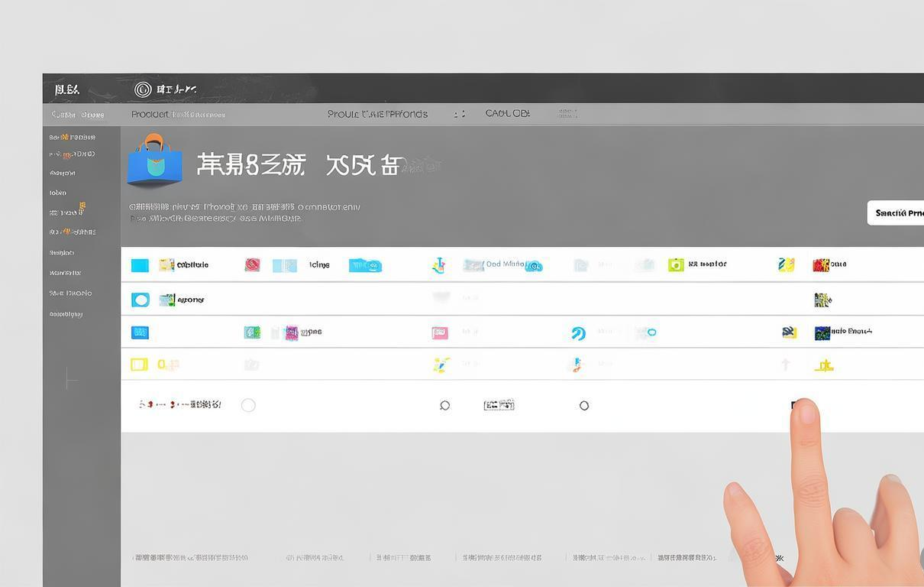Viewport: 924px width, 587px height.
Task: Click the circular logo in the dark header
Action: pyautogui.click(x=143, y=89)
